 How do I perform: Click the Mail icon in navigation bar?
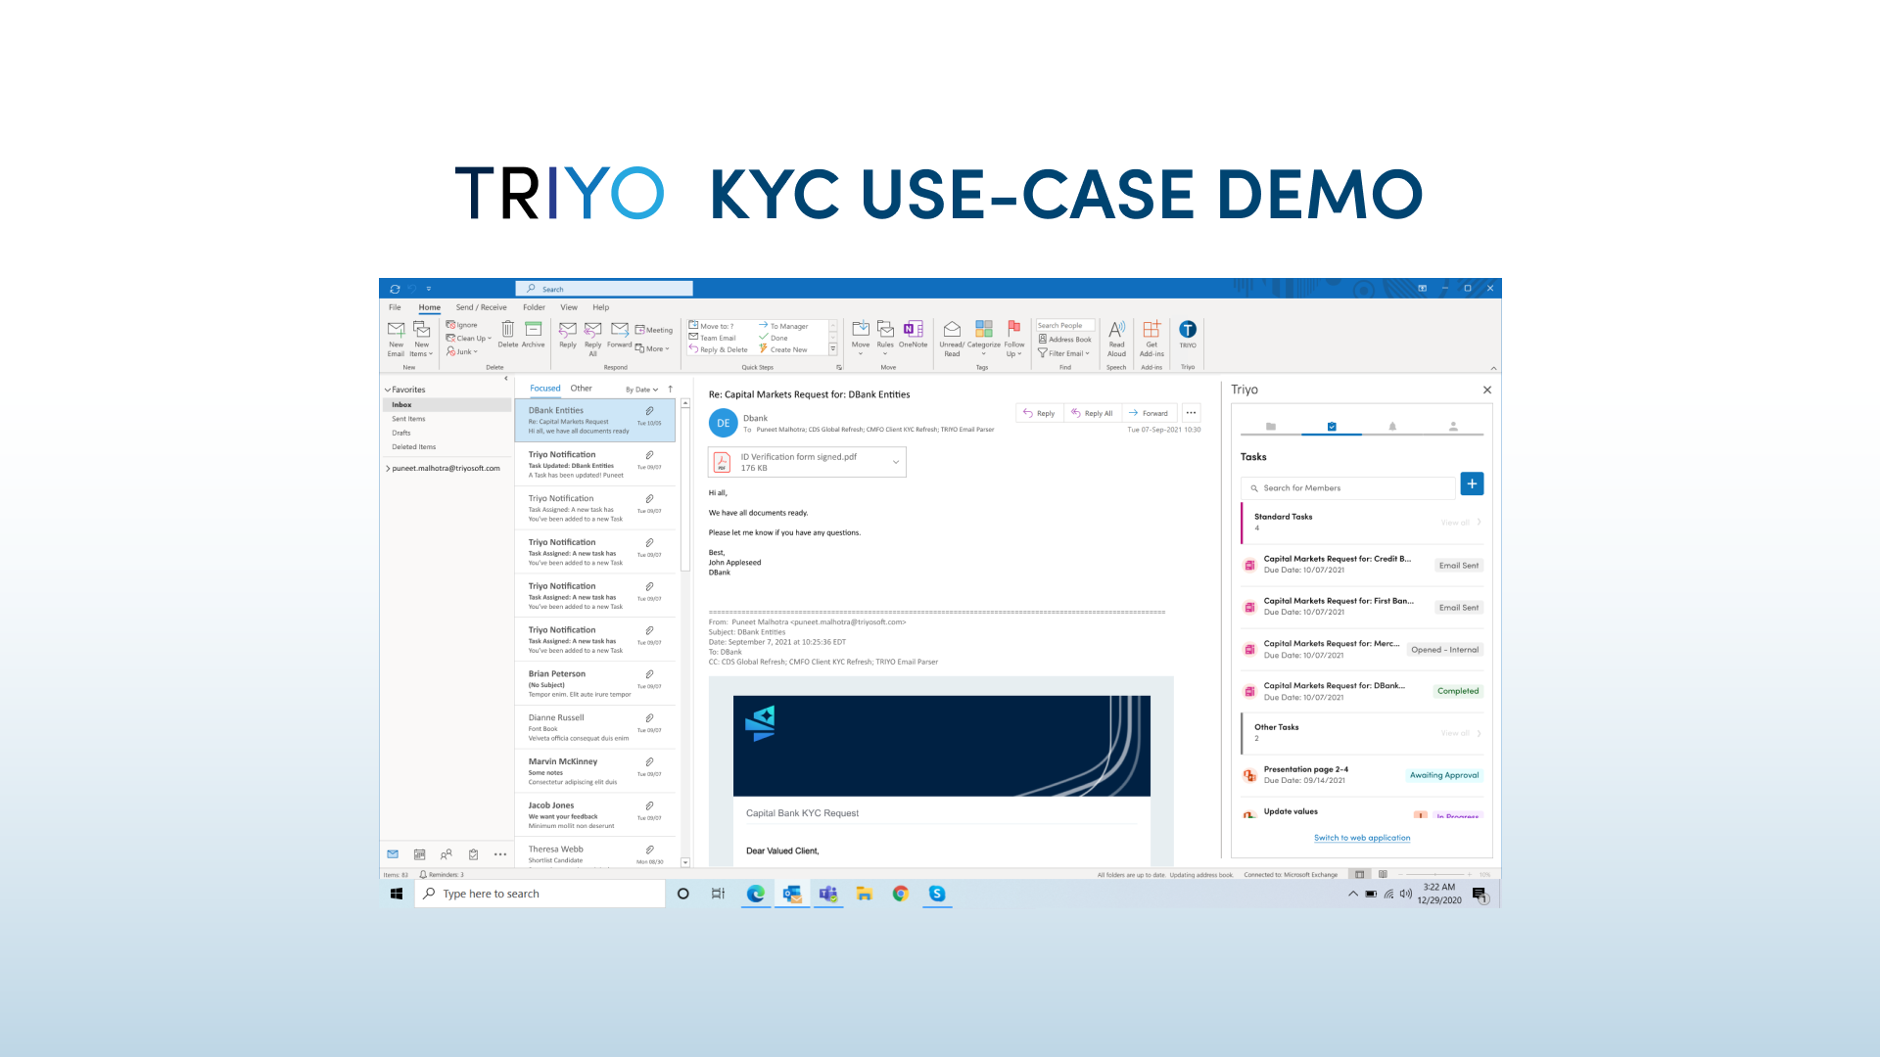(393, 854)
